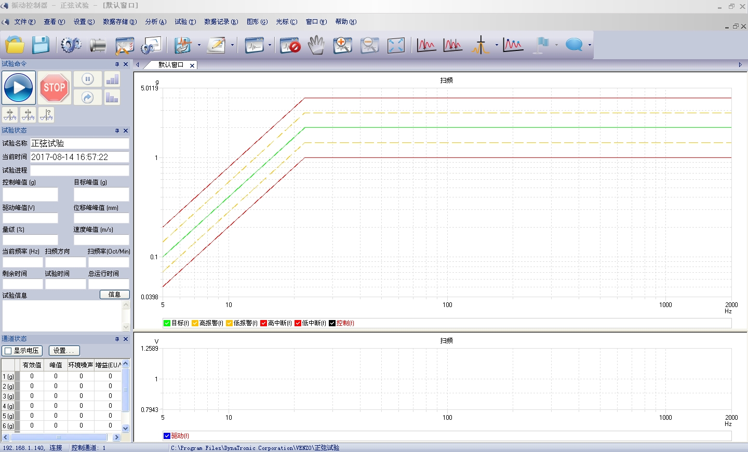The height and width of the screenshot is (452, 748).
Task: Toggle the 低中断(f) legend checkbox
Action: (298, 323)
